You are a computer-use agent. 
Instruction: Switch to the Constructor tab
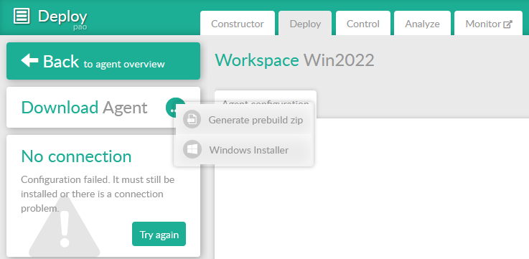238,23
